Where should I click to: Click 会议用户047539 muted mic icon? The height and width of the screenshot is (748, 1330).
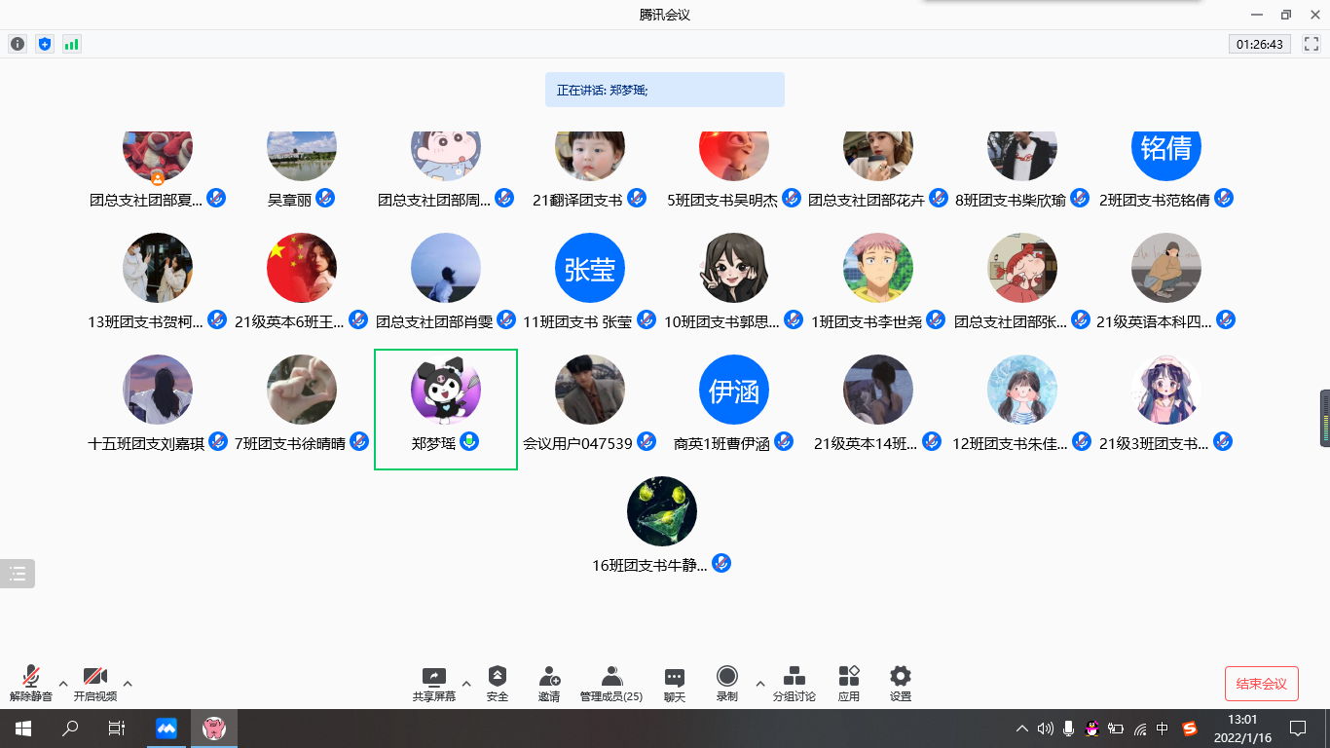pos(647,441)
